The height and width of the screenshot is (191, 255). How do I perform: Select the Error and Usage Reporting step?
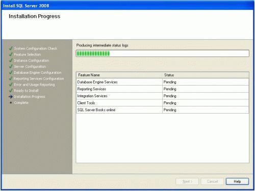click(34, 85)
